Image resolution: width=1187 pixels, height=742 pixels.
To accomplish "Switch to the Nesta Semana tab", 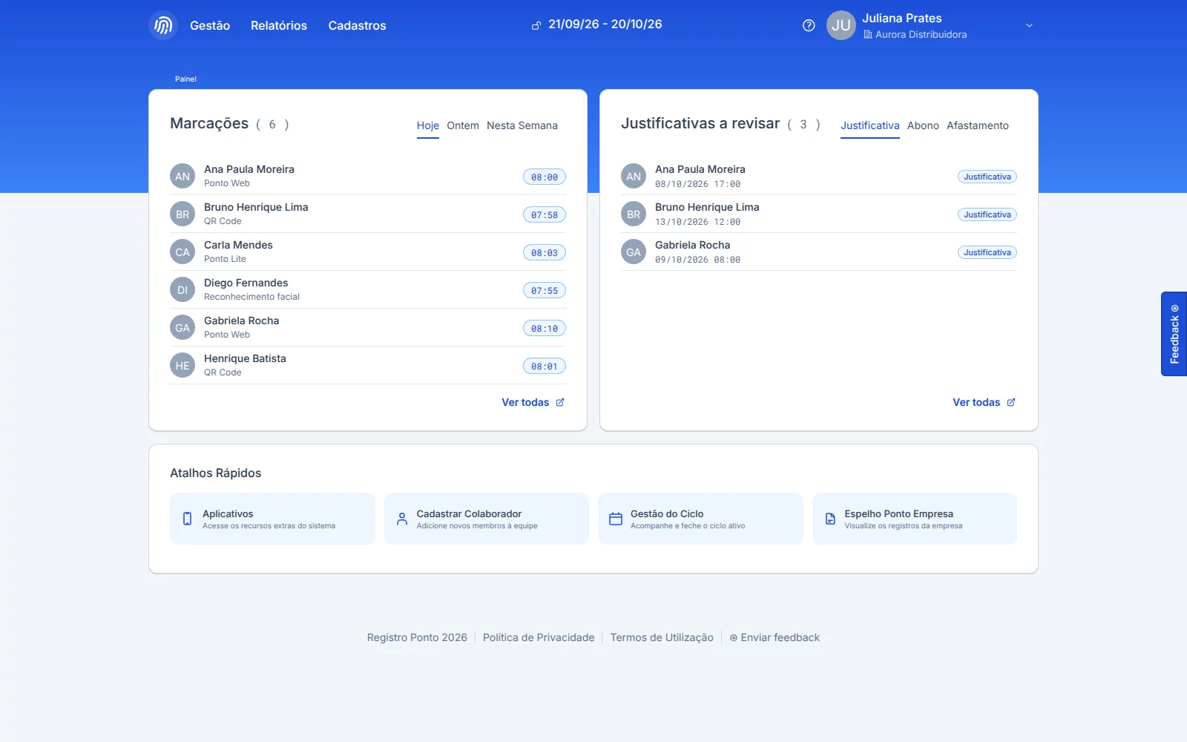I will coord(522,125).
